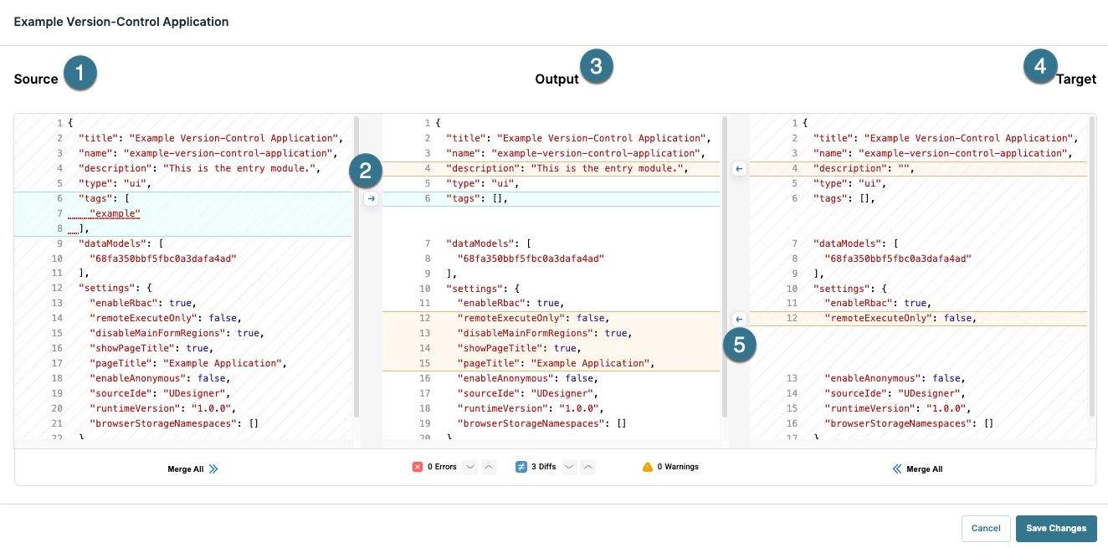The height and width of the screenshot is (548, 1108).
Task: Click the callout badge numbered 5
Action: (740, 345)
